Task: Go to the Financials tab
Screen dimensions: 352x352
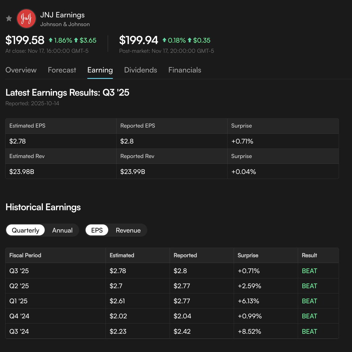Action: point(185,70)
